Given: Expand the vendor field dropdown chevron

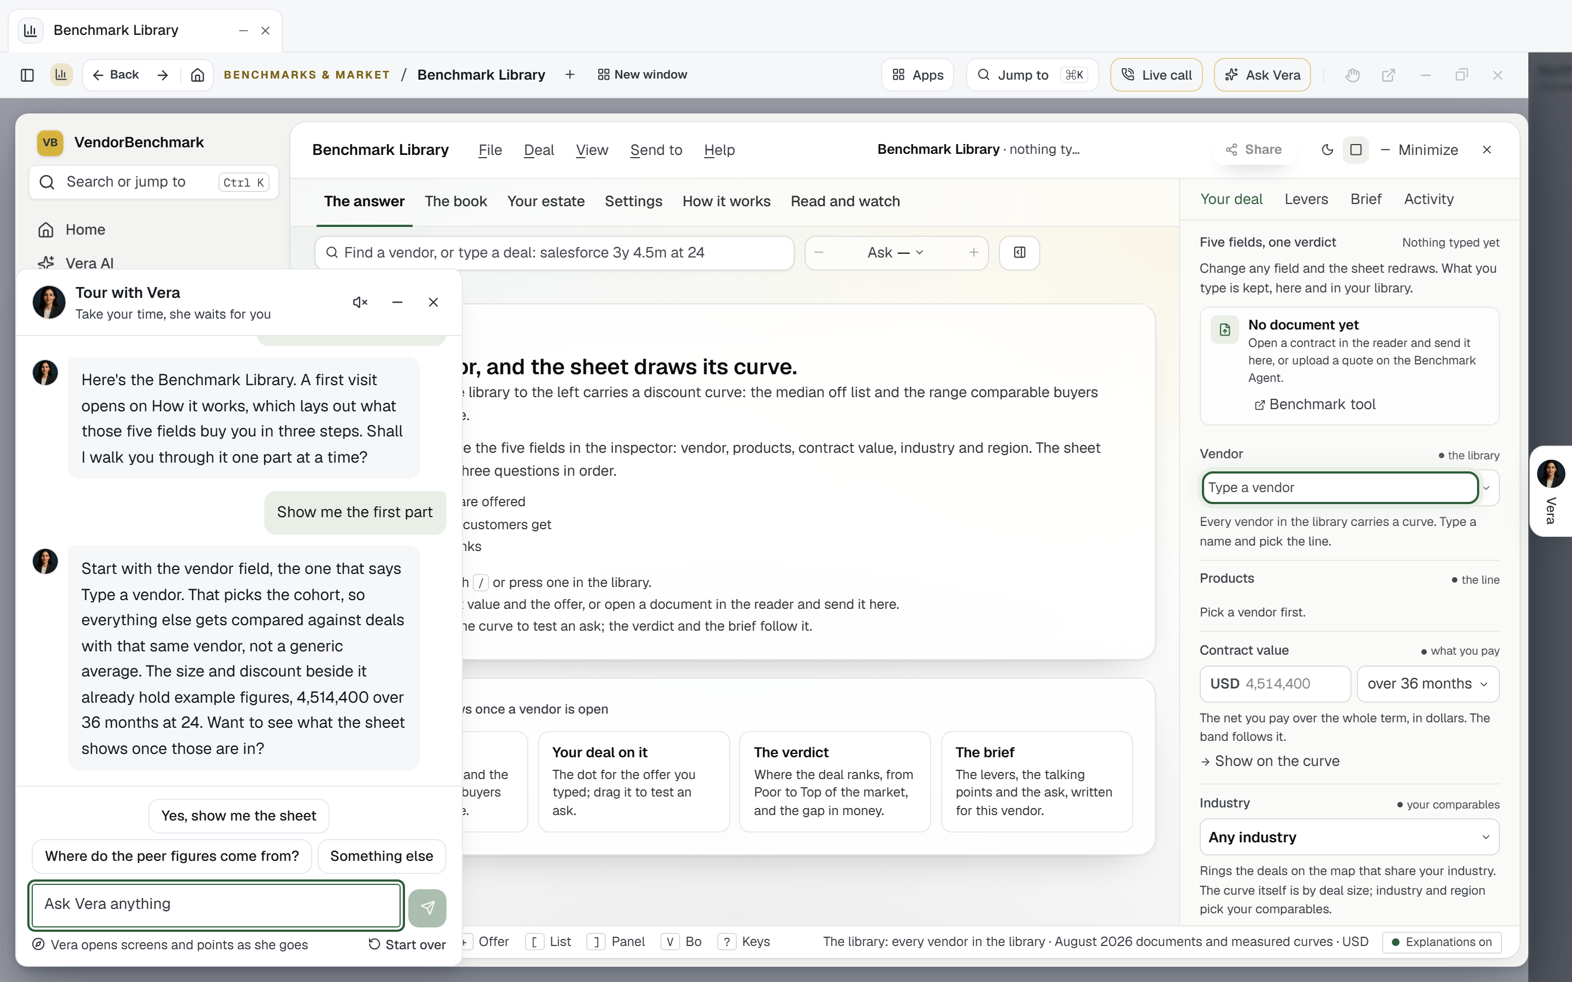Looking at the screenshot, I should pyautogui.click(x=1486, y=488).
